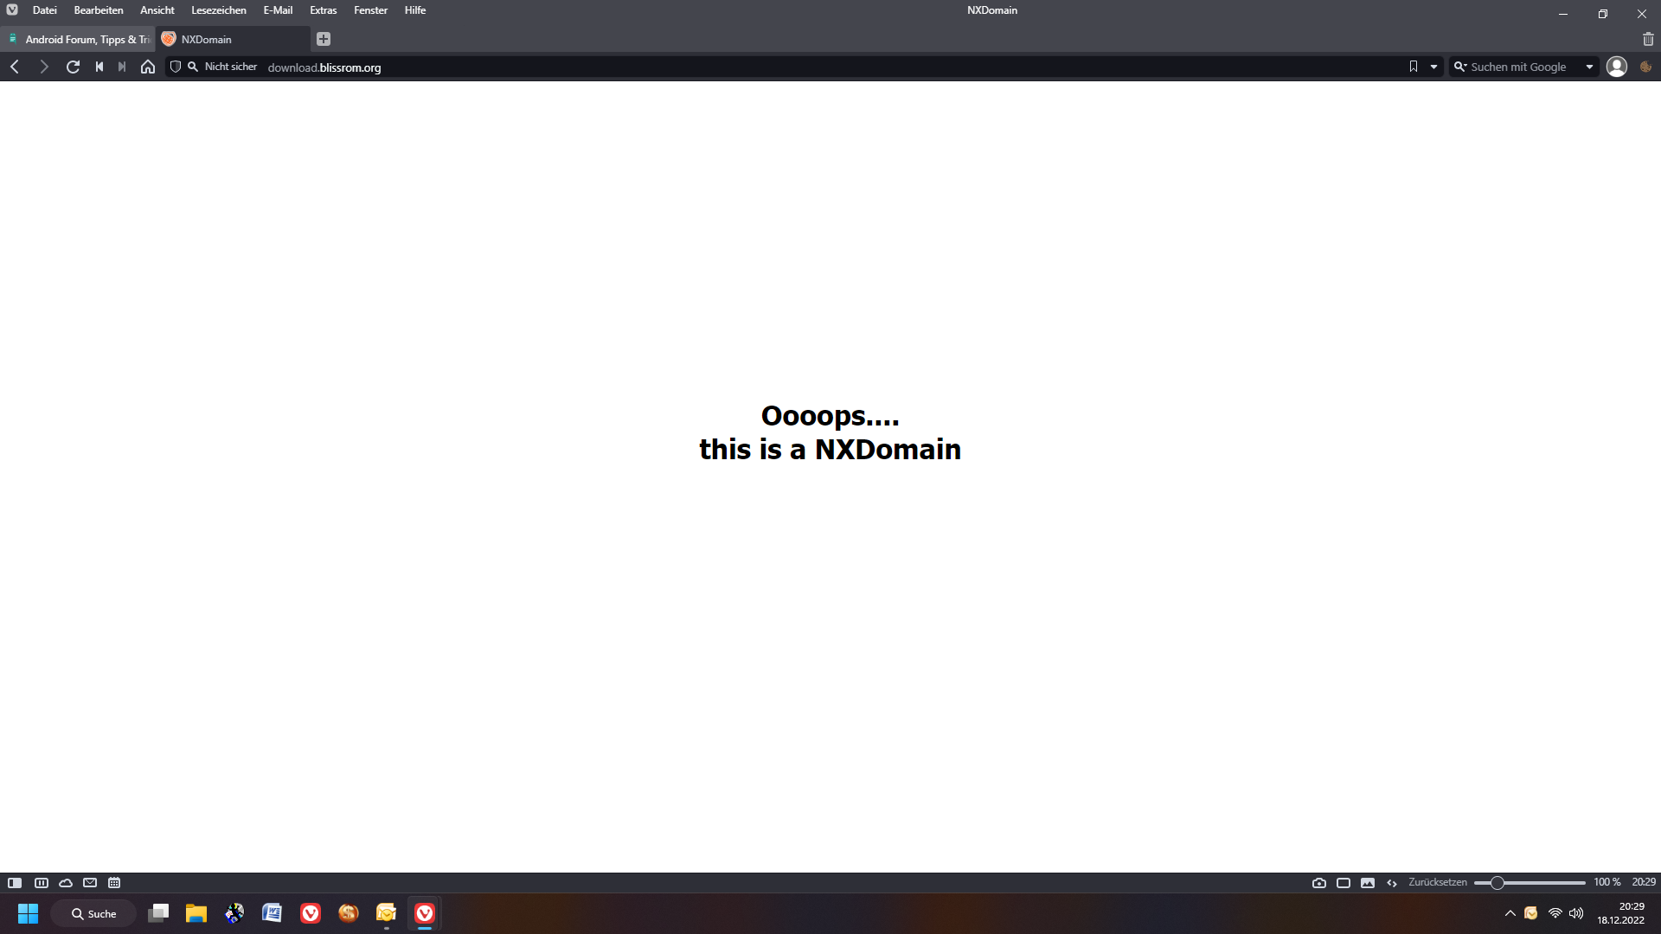
Task: Open the Vivaldi mail icon in the status bar
Action: 90,883
